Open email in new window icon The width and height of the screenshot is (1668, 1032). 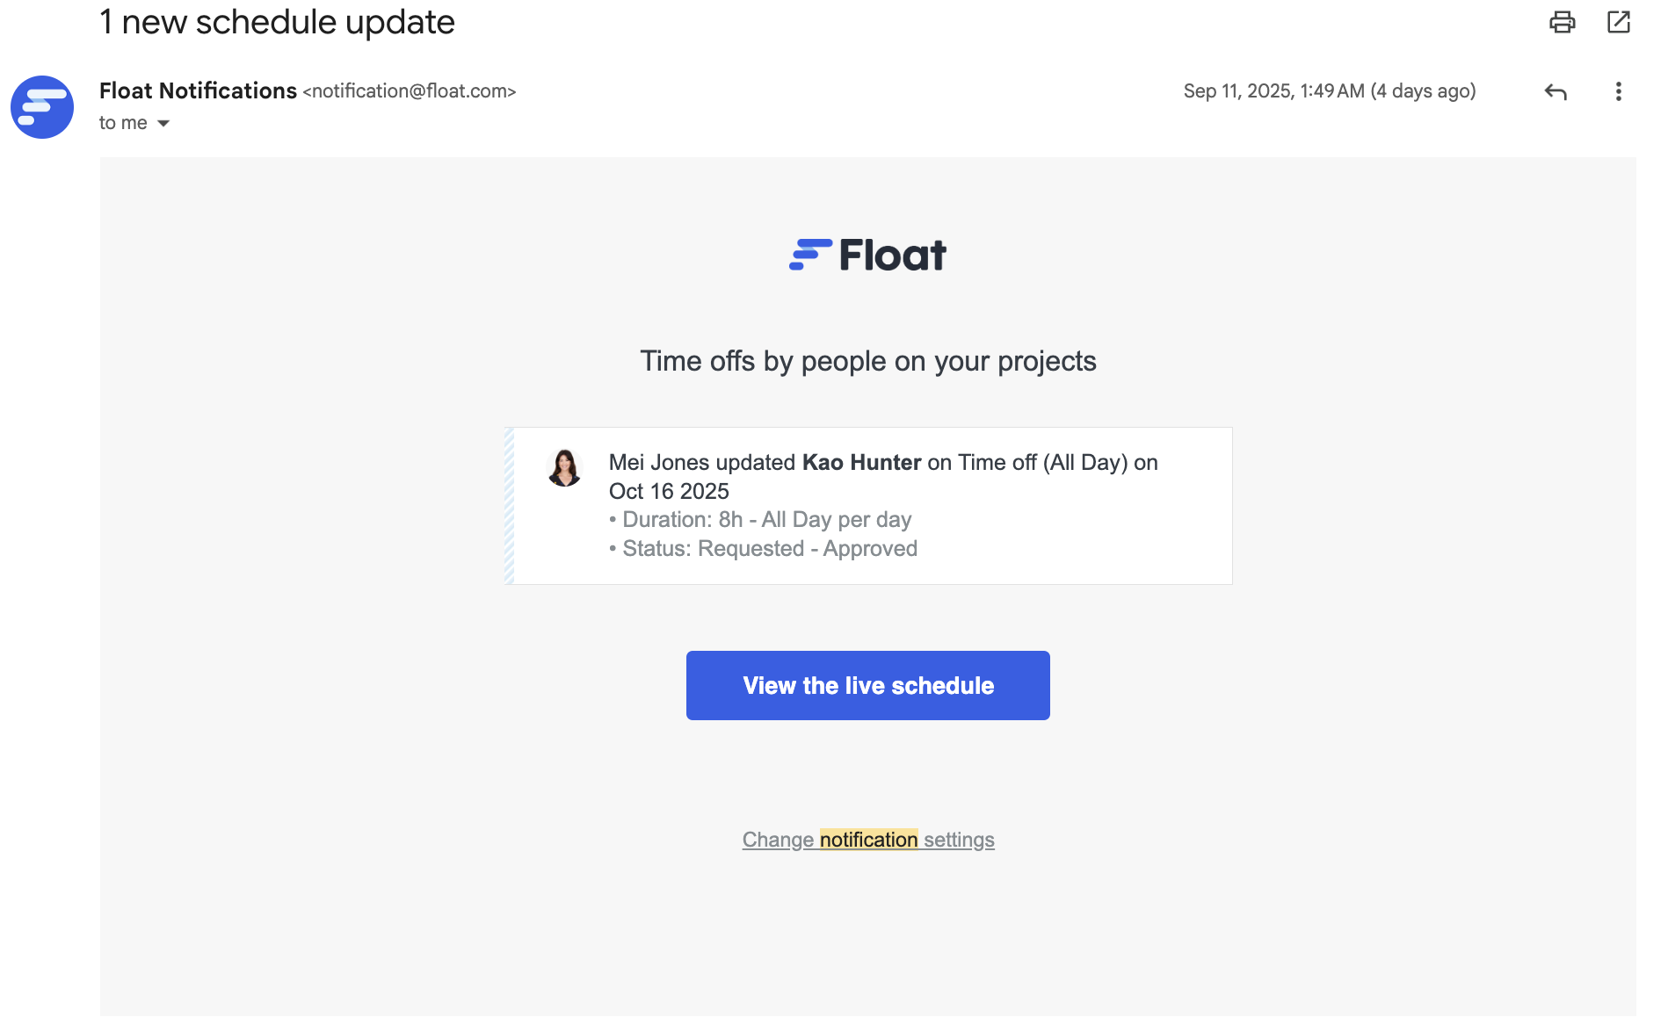(x=1618, y=22)
